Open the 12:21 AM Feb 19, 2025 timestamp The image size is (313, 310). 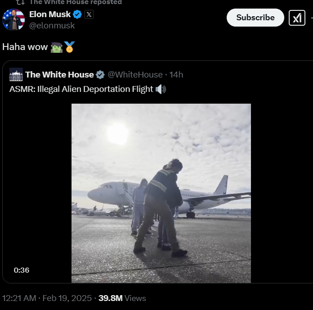click(x=47, y=298)
